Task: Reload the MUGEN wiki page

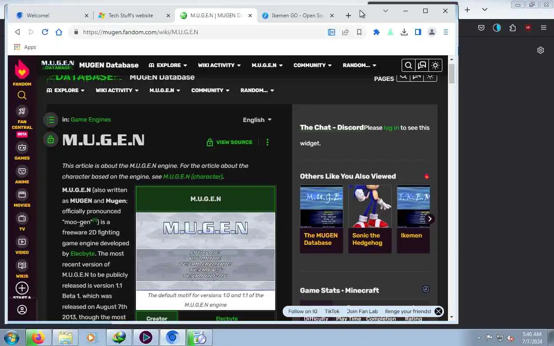Action: [45, 32]
